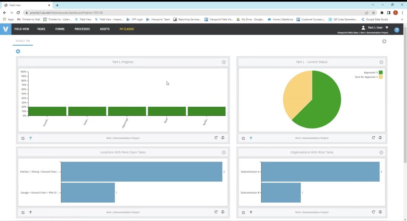Click the blue add widget plus icon
This screenshot has width=407, height=221.
[x=18, y=52]
